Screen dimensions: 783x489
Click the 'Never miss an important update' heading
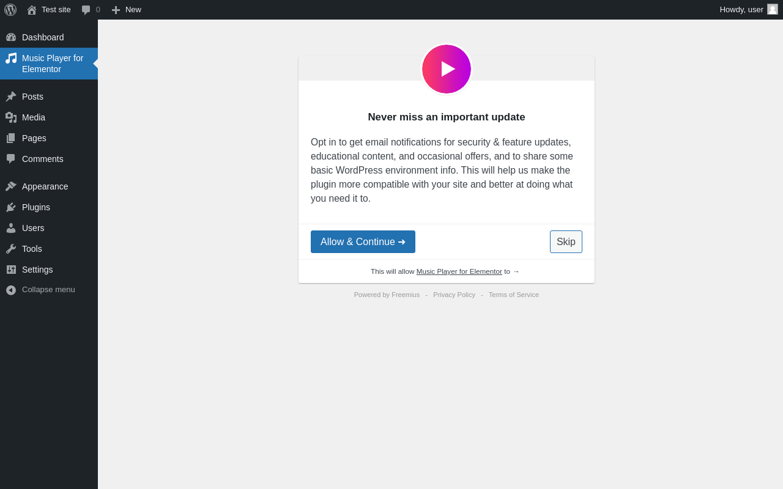[x=447, y=117]
